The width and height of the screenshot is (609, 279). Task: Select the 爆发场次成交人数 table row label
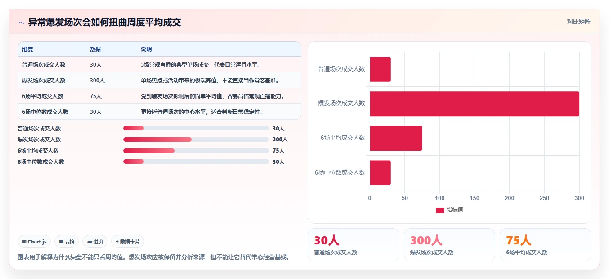click(x=44, y=81)
